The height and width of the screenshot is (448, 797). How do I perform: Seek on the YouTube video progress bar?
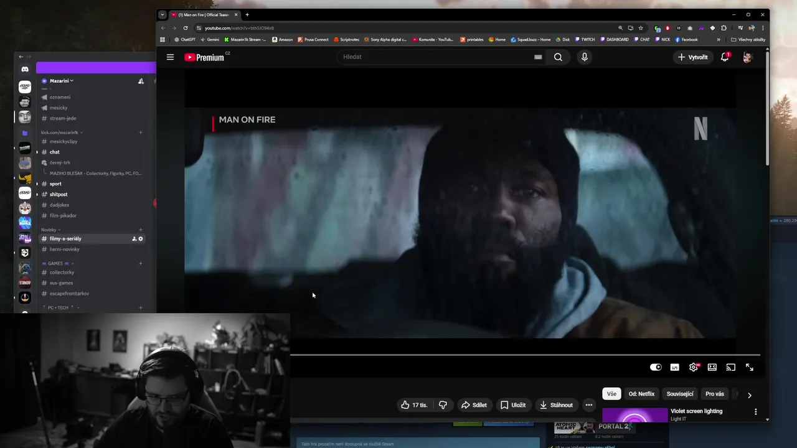point(525,355)
